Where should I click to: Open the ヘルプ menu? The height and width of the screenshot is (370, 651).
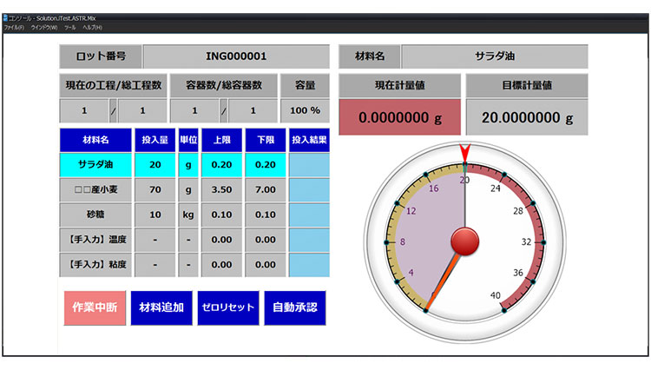[x=92, y=28]
